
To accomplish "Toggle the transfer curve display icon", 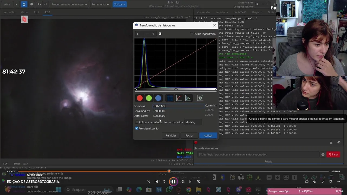I will 179,98.
